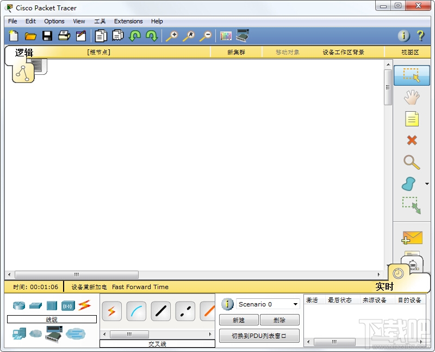Open the Scenario 0 dropdown
The height and width of the screenshot is (352, 435).
pyautogui.click(x=268, y=304)
